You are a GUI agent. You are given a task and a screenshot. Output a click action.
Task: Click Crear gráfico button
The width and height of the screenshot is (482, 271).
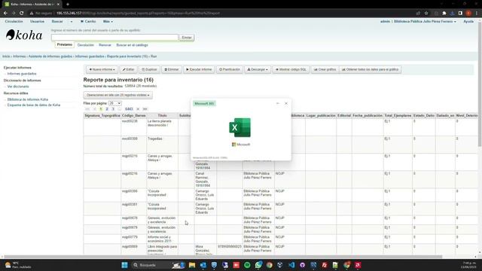point(325,69)
